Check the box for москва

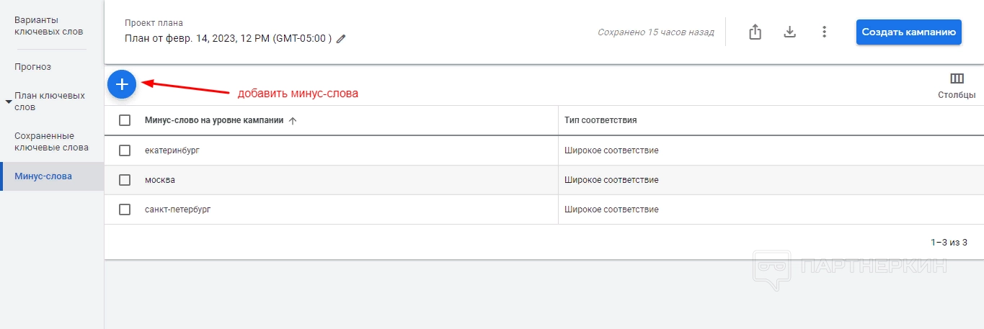point(125,180)
